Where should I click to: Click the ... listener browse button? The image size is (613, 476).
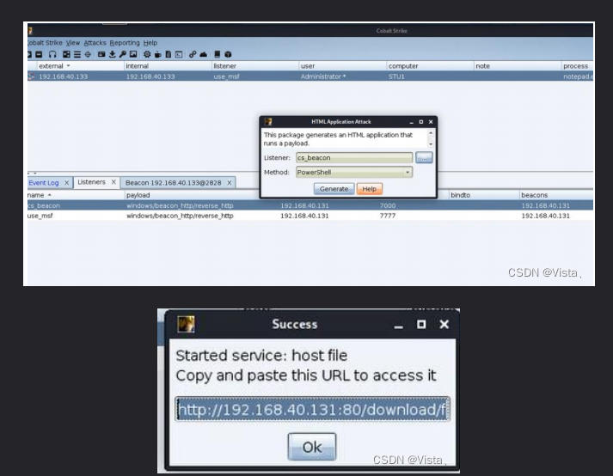pos(424,157)
